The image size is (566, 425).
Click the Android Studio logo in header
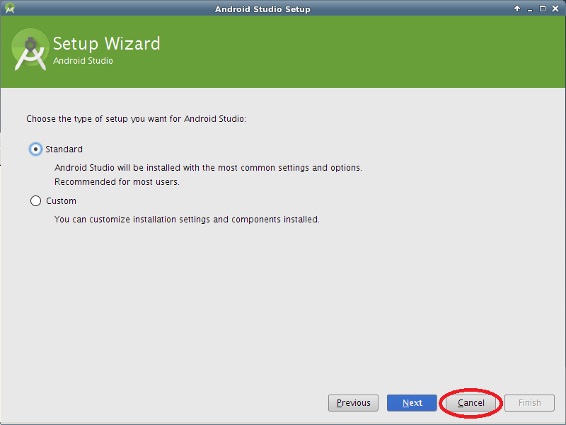tap(30, 50)
